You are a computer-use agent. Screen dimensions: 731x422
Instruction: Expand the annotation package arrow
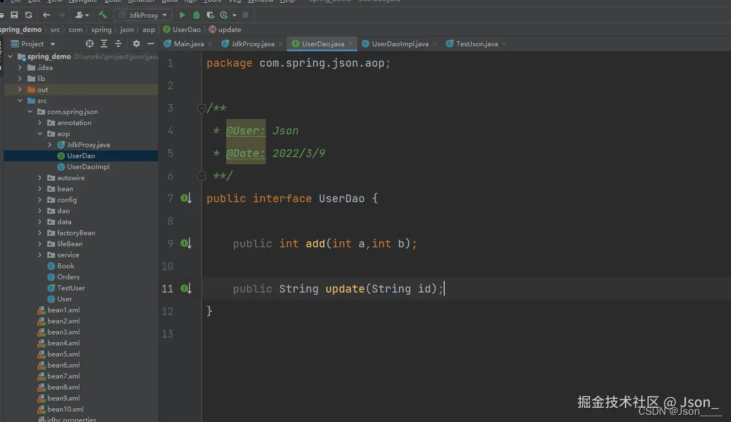(40, 122)
